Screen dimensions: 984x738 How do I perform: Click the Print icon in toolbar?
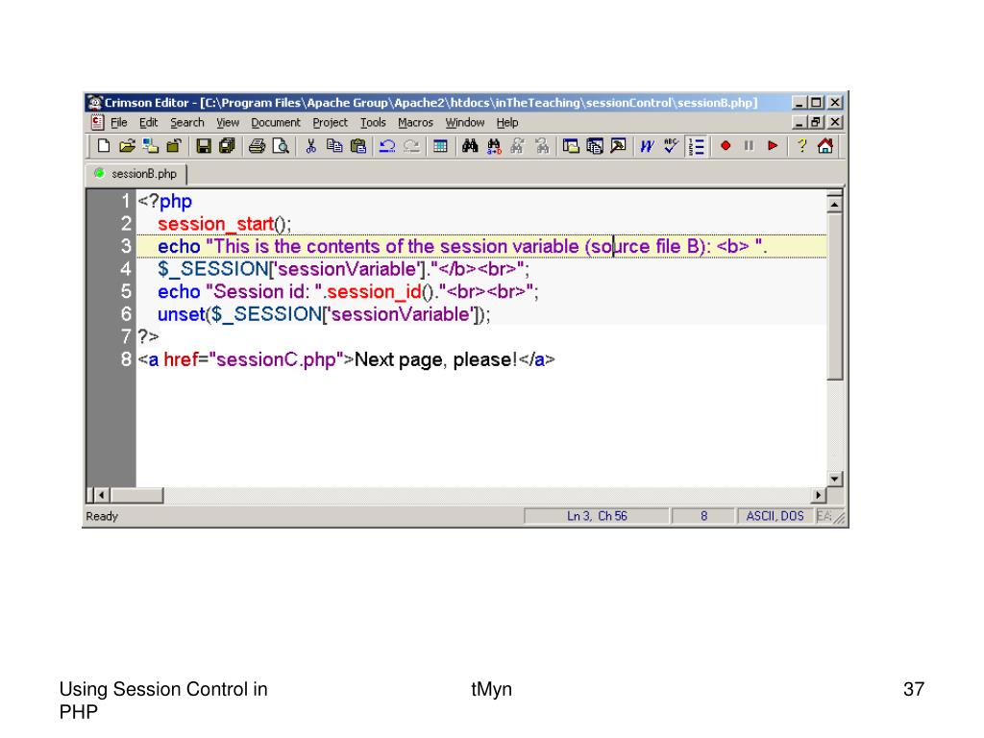[257, 147]
